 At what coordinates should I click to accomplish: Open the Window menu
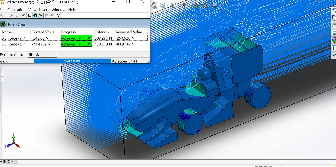pos(58,10)
